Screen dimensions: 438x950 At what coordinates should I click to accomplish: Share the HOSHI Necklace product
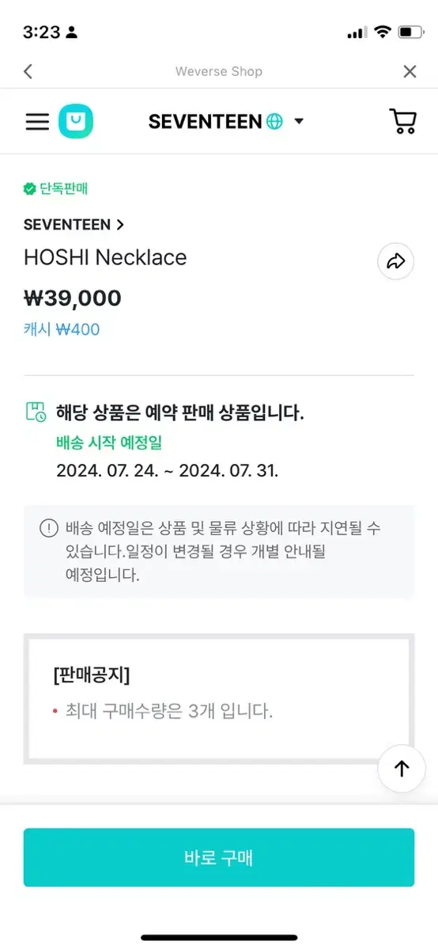396,261
